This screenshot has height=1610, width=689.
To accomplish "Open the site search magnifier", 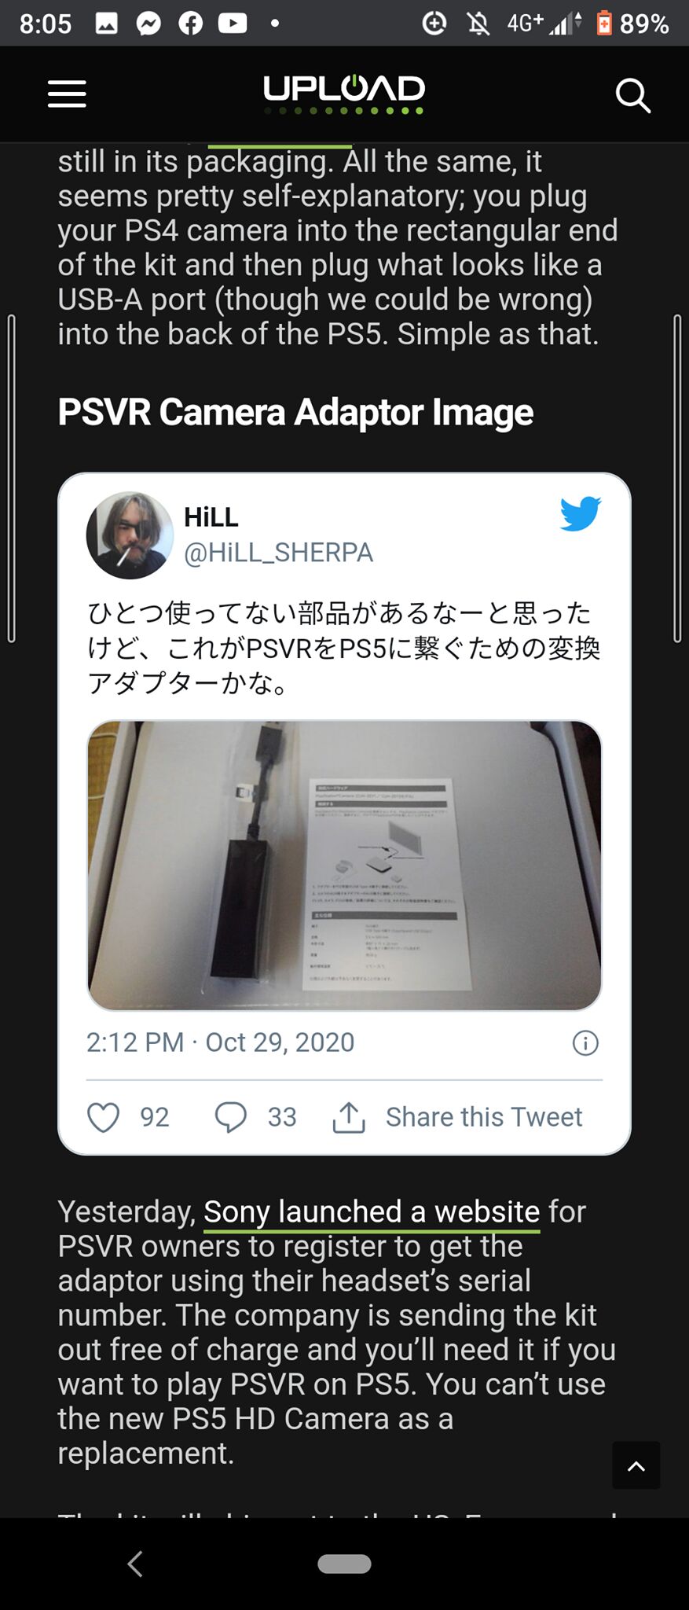I will point(632,95).
